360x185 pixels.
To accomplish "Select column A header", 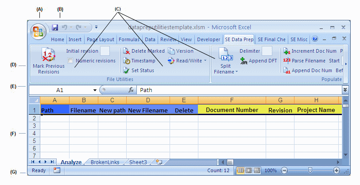I will pyautogui.click(x=54, y=100).
